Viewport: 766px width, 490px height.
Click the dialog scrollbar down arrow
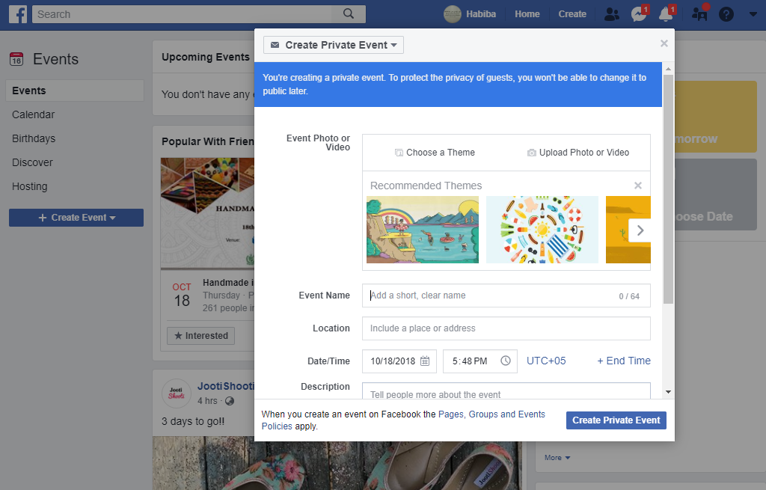pos(668,392)
